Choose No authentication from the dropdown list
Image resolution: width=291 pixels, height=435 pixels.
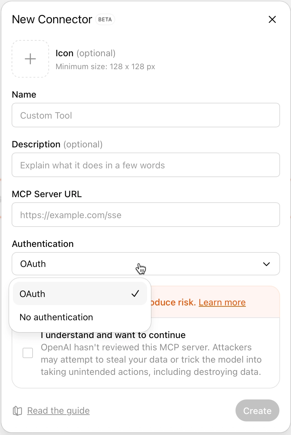pos(56,317)
